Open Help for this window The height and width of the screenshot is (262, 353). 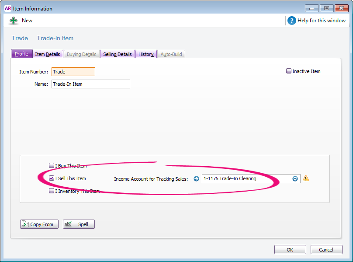(292, 21)
